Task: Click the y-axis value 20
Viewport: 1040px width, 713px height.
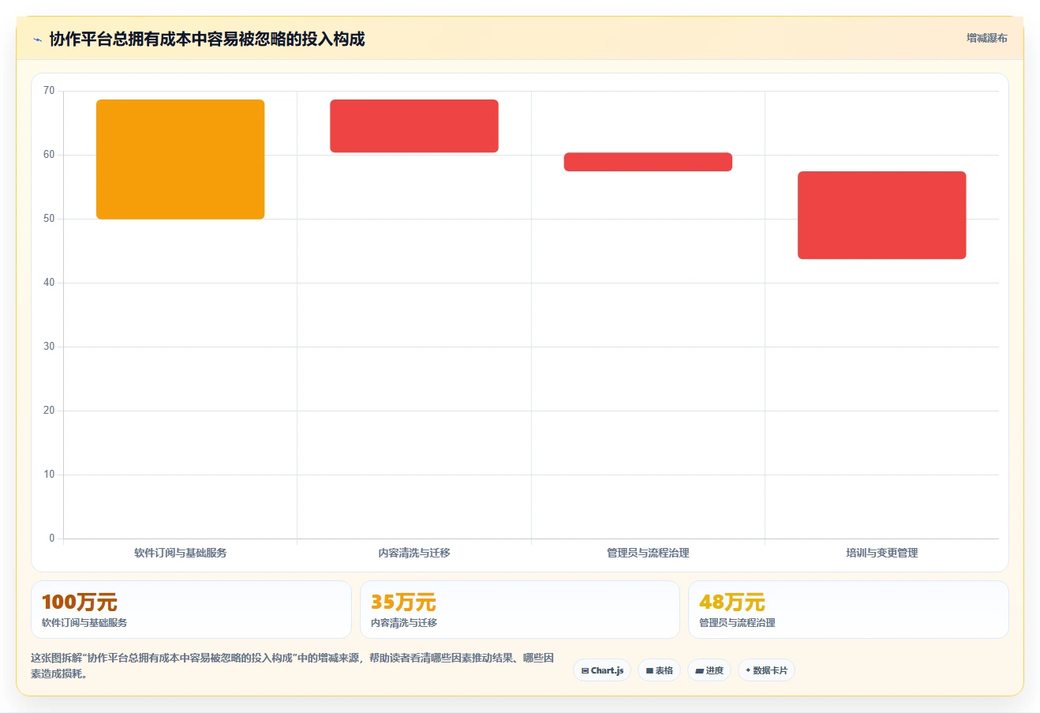Action: click(x=49, y=411)
